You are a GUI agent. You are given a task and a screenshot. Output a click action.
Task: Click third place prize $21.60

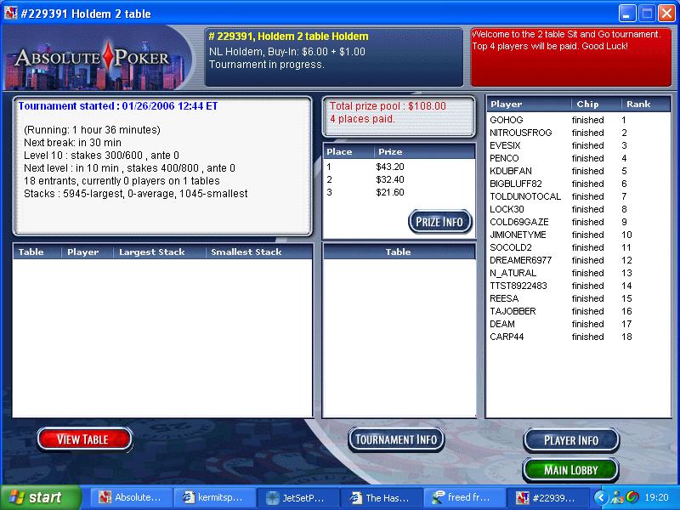click(390, 192)
